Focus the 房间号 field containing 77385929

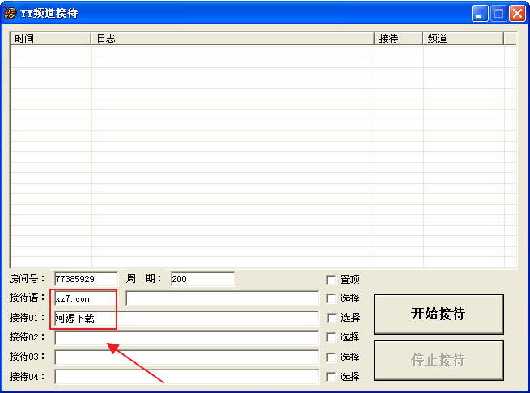87,279
